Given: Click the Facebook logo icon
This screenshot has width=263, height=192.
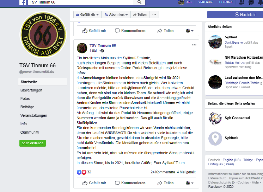Looking at the screenshot, I should pos(23,2).
